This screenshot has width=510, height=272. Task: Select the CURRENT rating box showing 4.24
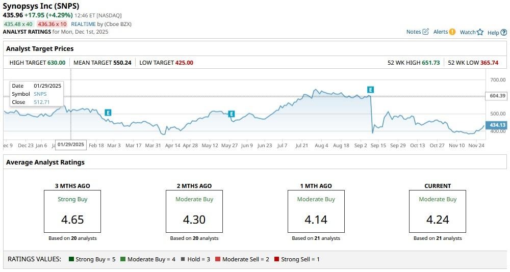point(438,211)
